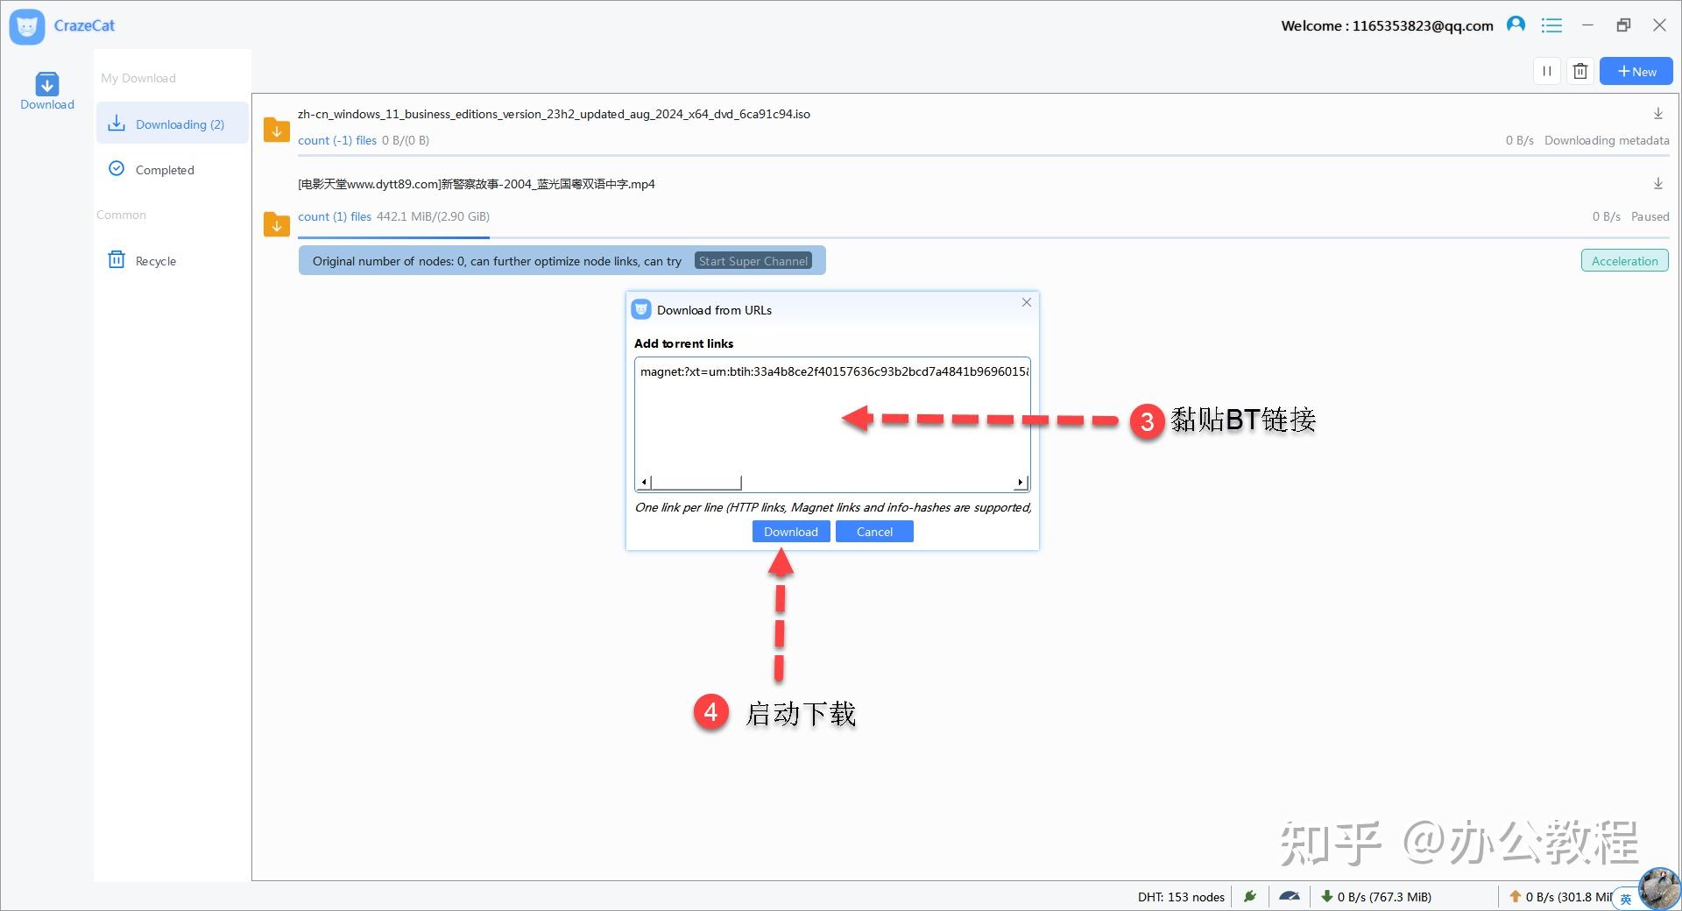Click the Cancel button in the dialog
The width and height of the screenshot is (1682, 911).
[x=874, y=532]
